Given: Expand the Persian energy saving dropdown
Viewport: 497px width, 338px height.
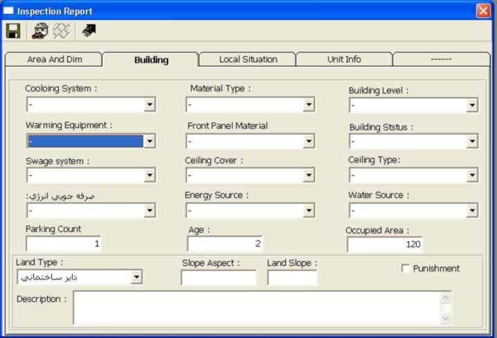Looking at the screenshot, I should click(x=150, y=211).
